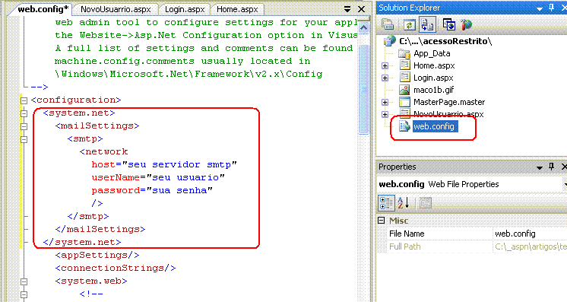This screenshot has width=567, height=302.
Task: Click the Refresh icon in Solution Explorer
Action: [x=410, y=24]
